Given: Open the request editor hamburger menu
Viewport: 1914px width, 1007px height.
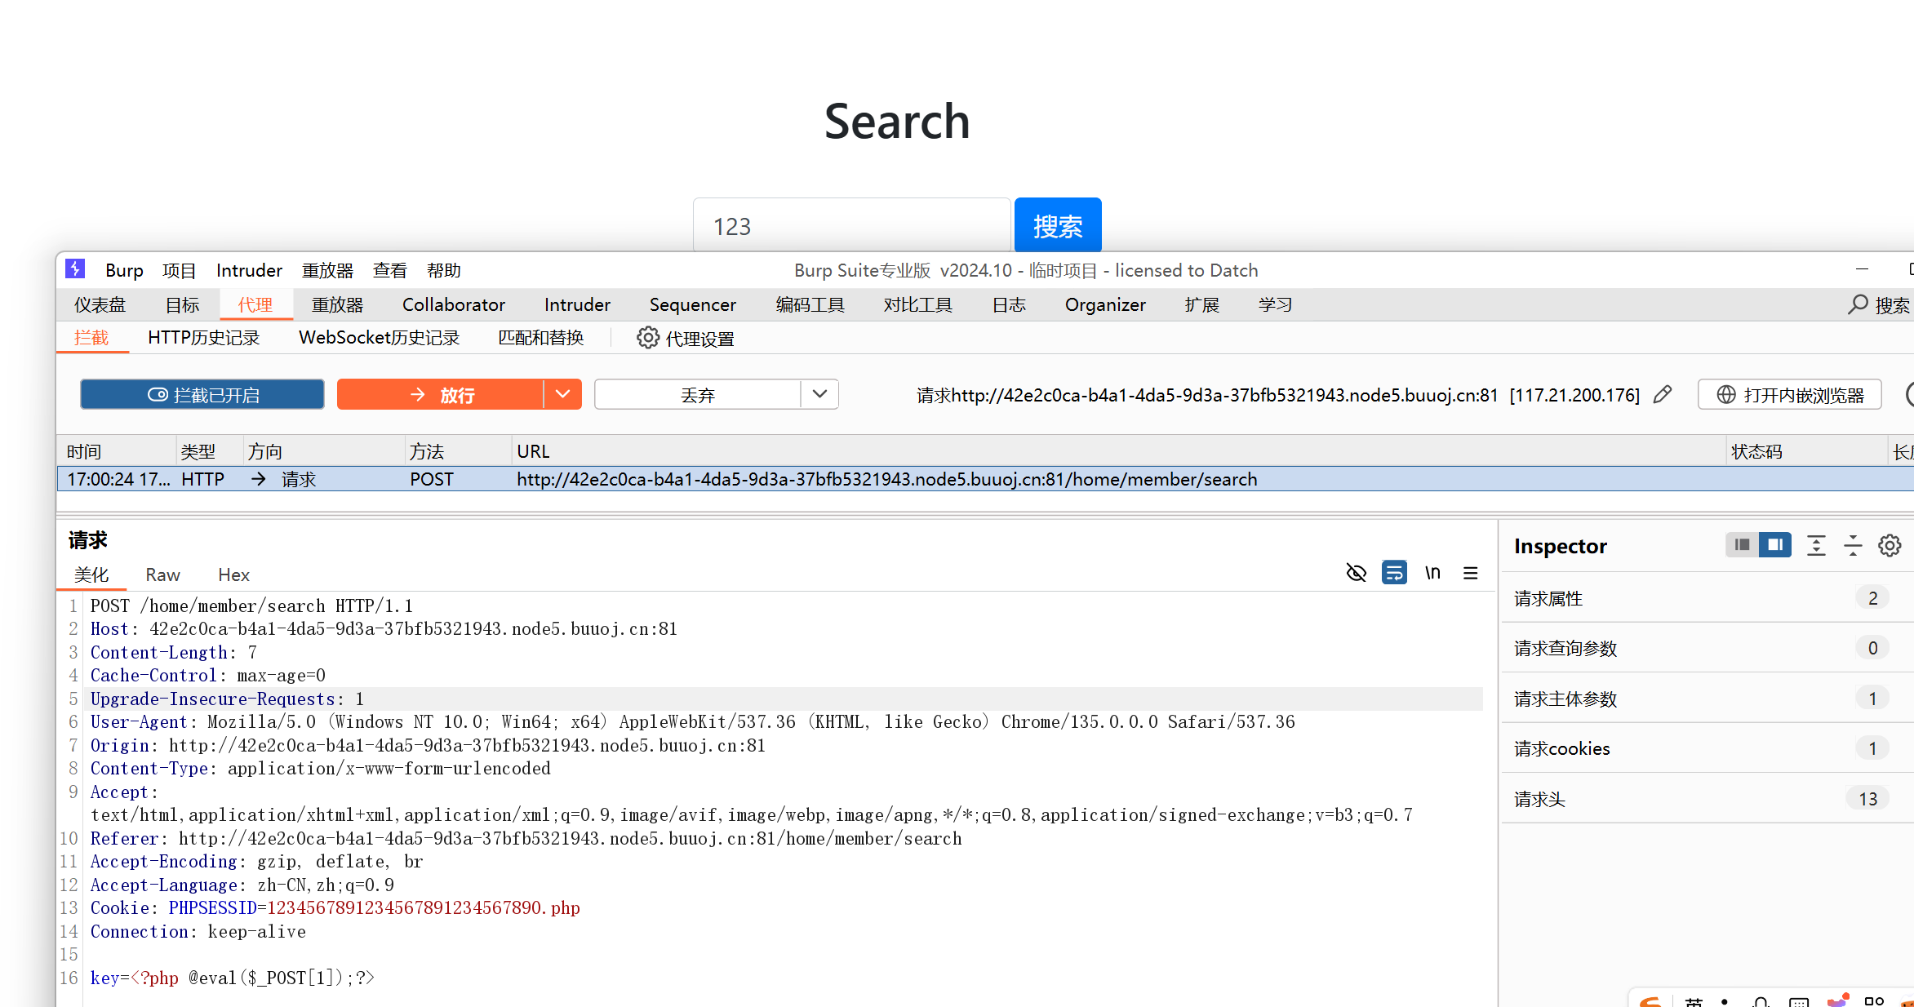Looking at the screenshot, I should click(1471, 573).
